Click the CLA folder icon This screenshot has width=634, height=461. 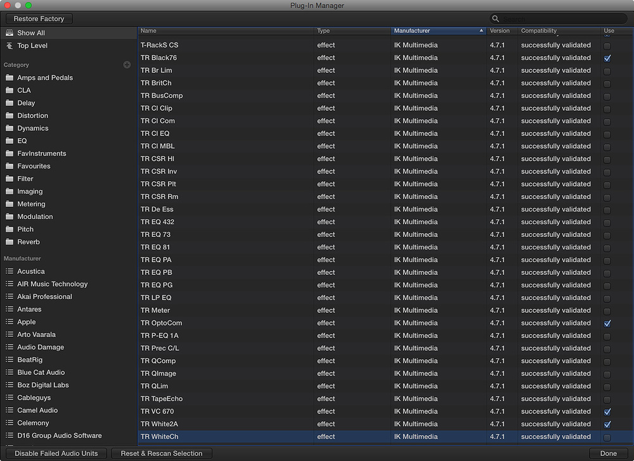coord(10,90)
